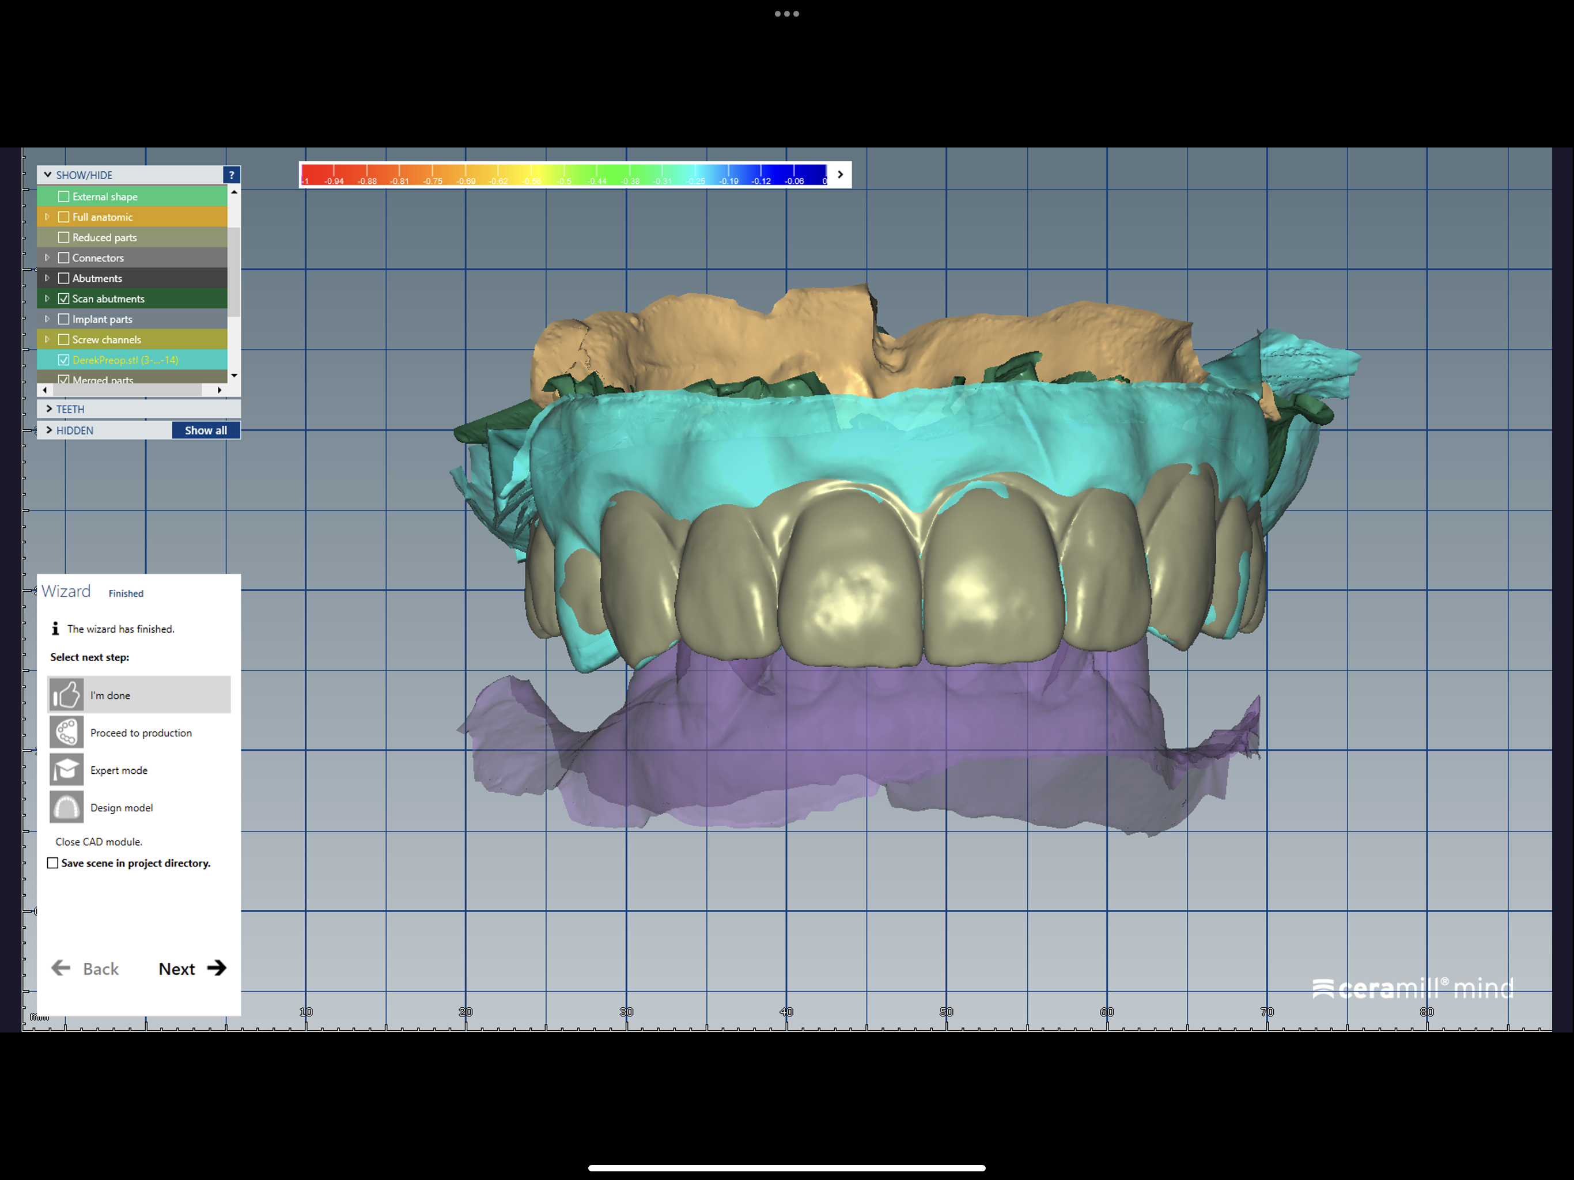
Task: Collapse the SHOW/HIDE panel
Action: [x=47, y=175]
